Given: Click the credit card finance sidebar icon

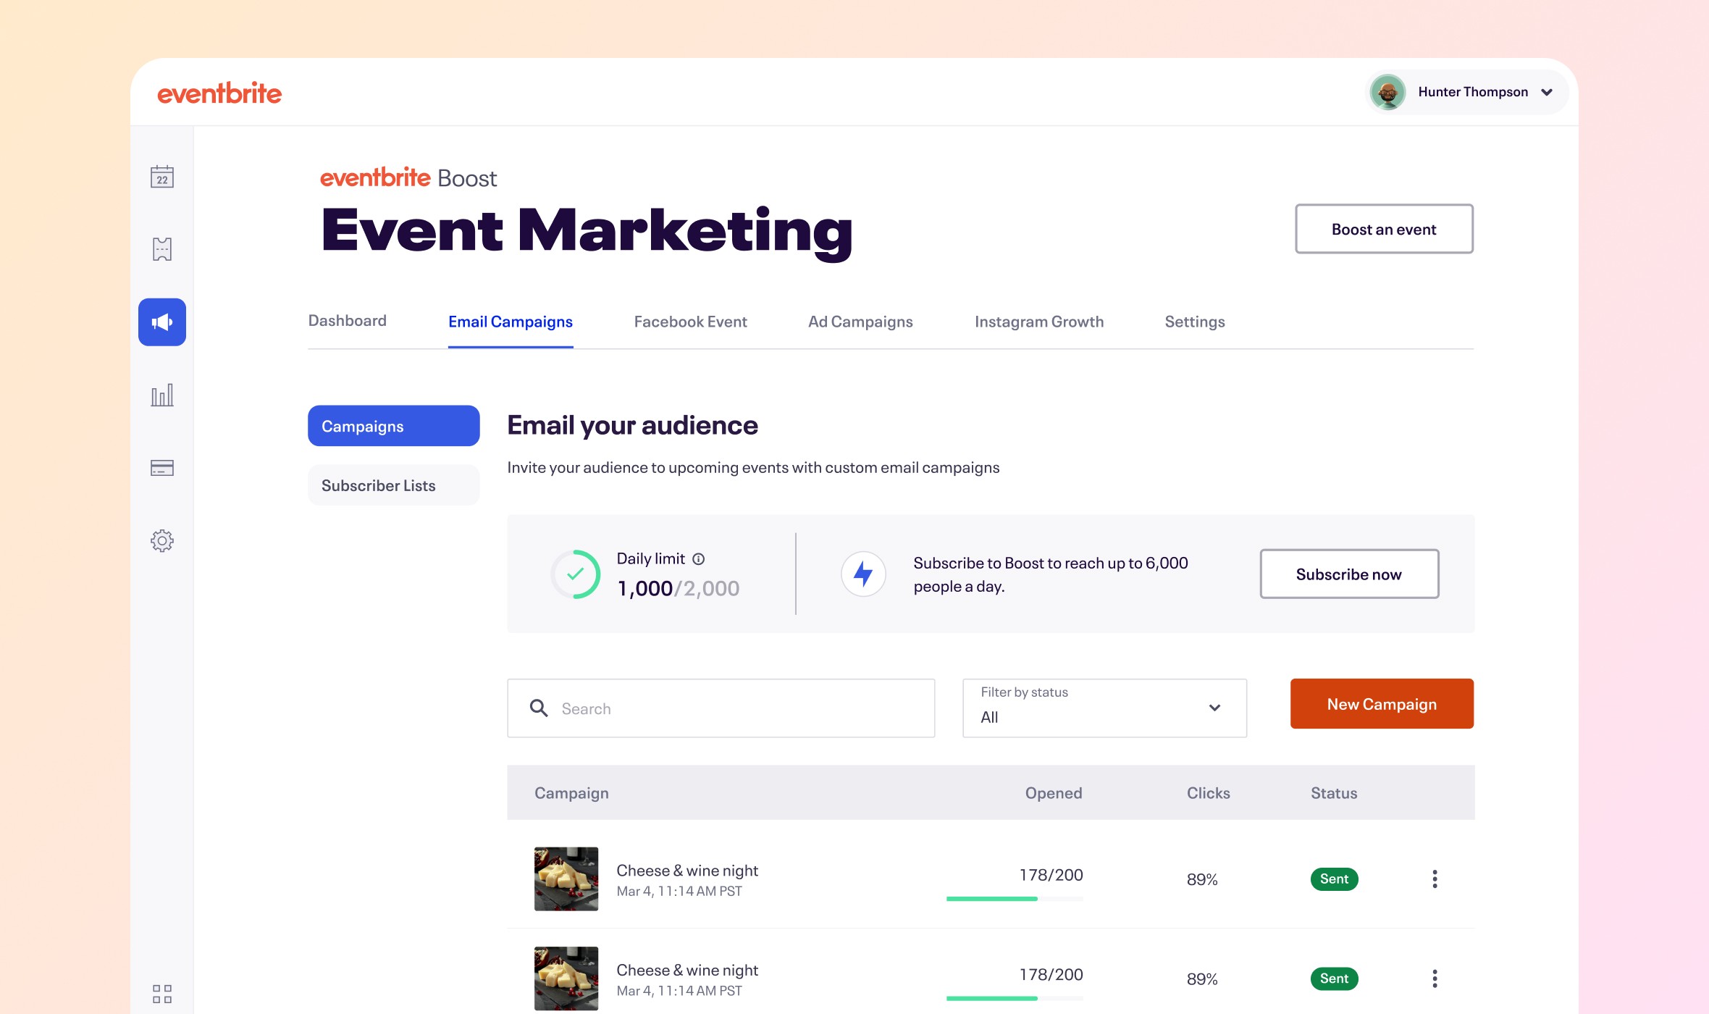Looking at the screenshot, I should click(x=162, y=468).
